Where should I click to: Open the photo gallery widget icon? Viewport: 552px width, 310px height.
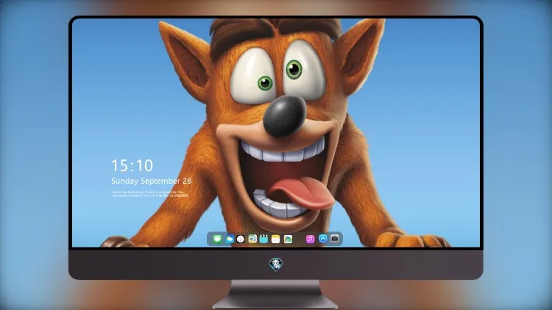coord(288,239)
